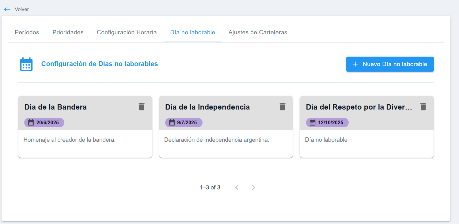Delete the Día de la Bandera card
459x224 pixels.
[x=142, y=106]
